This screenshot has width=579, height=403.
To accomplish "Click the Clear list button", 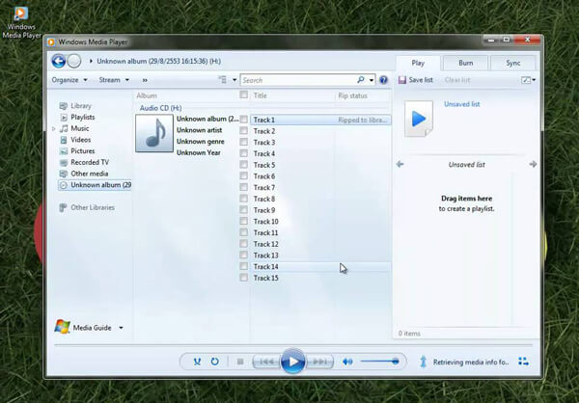I will coord(457,80).
